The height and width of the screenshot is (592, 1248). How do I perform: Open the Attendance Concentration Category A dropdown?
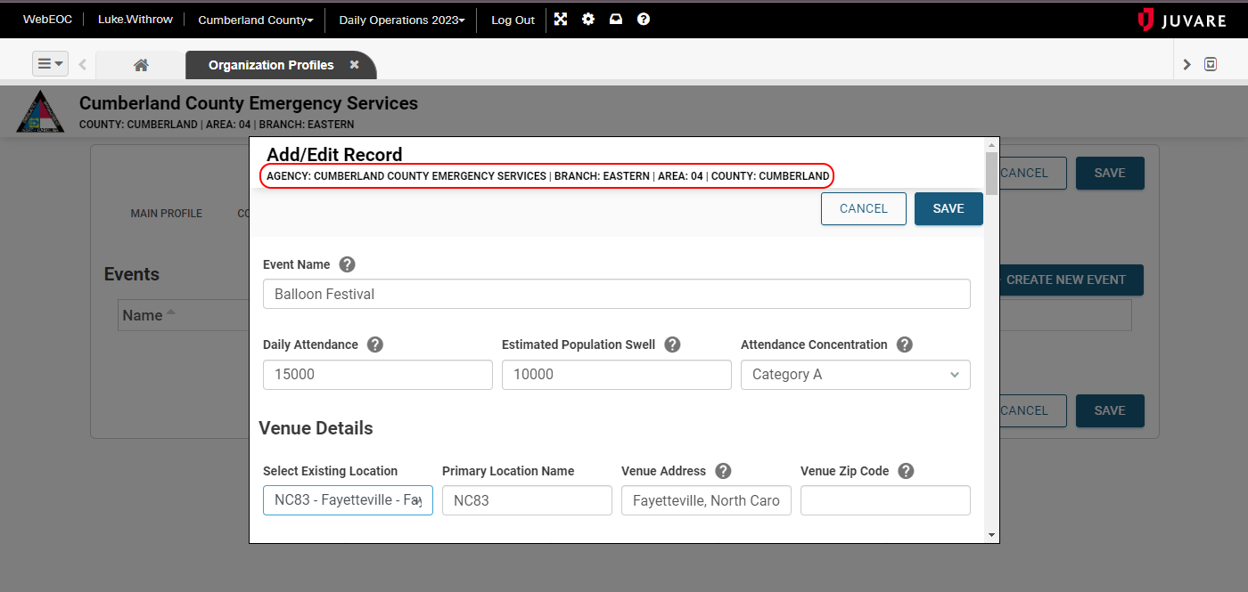(x=855, y=374)
